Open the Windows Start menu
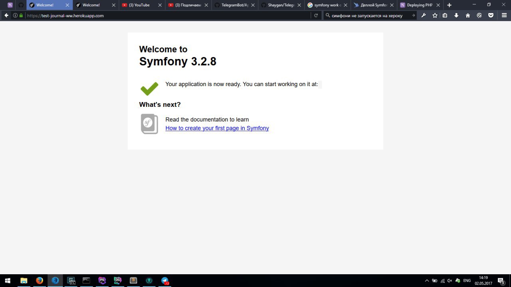 [x=8, y=281]
